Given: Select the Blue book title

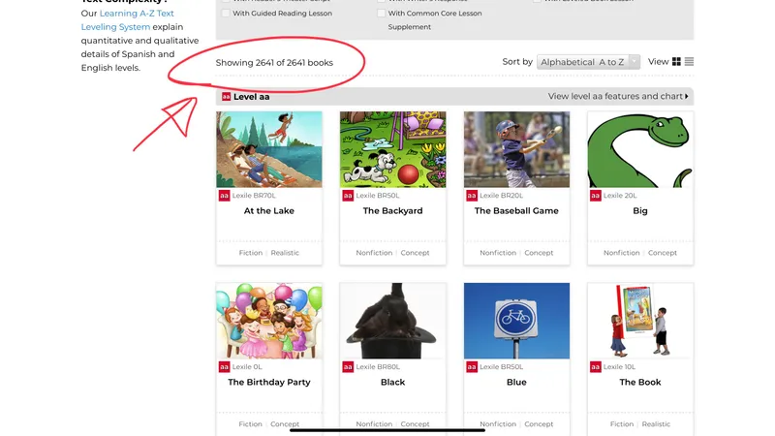Looking at the screenshot, I should point(516,382).
